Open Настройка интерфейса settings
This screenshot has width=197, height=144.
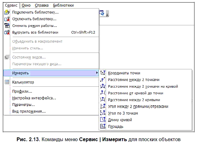click(34, 98)
